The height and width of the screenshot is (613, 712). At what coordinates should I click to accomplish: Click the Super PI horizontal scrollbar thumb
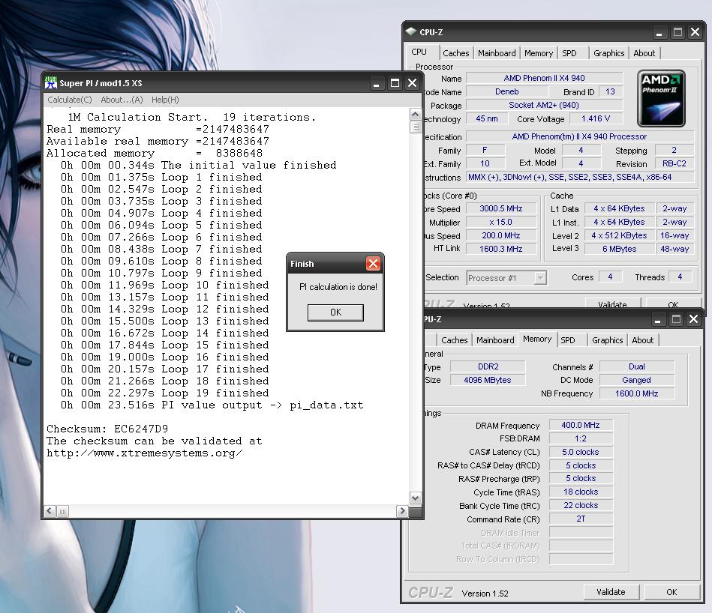click(x=63, y=511)
